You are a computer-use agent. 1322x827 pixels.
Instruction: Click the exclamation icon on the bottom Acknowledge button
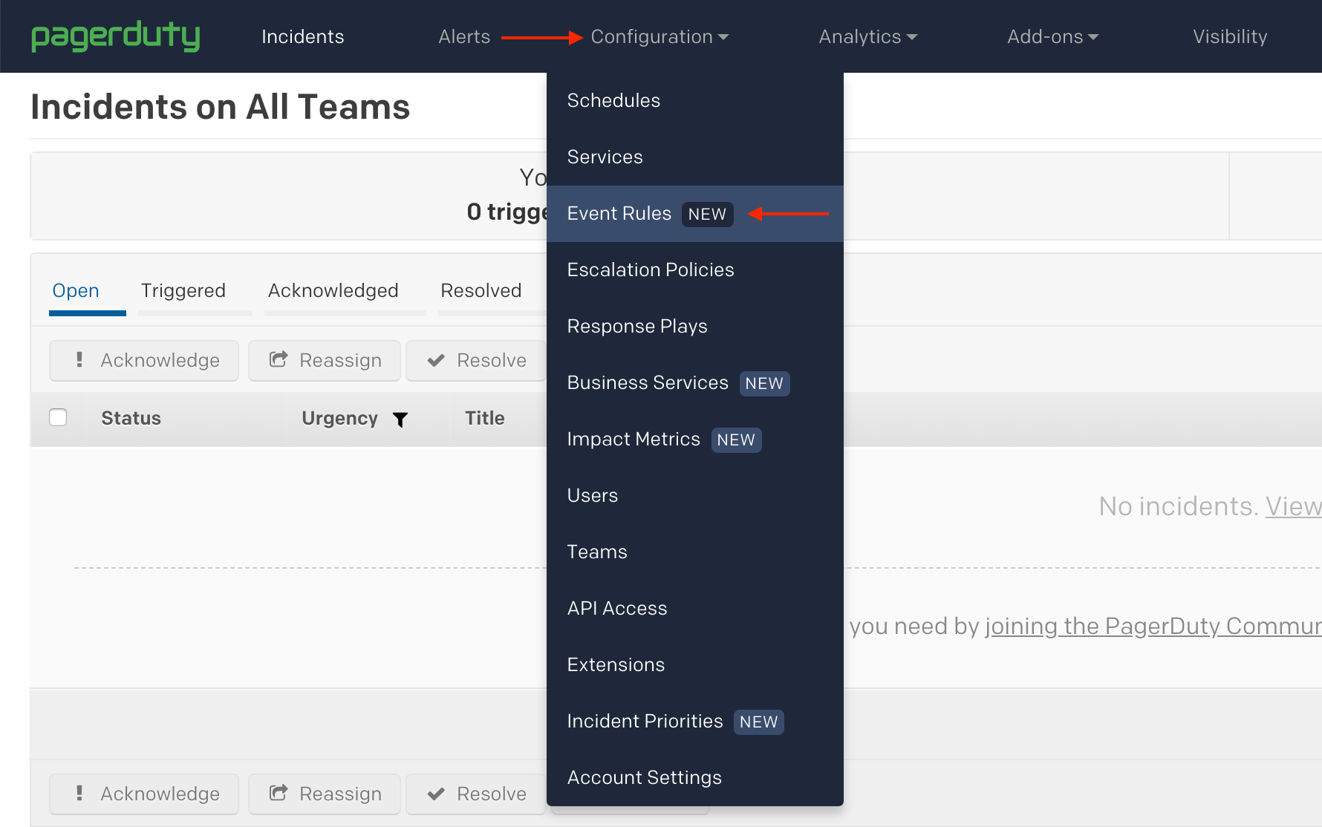(79, 794)
